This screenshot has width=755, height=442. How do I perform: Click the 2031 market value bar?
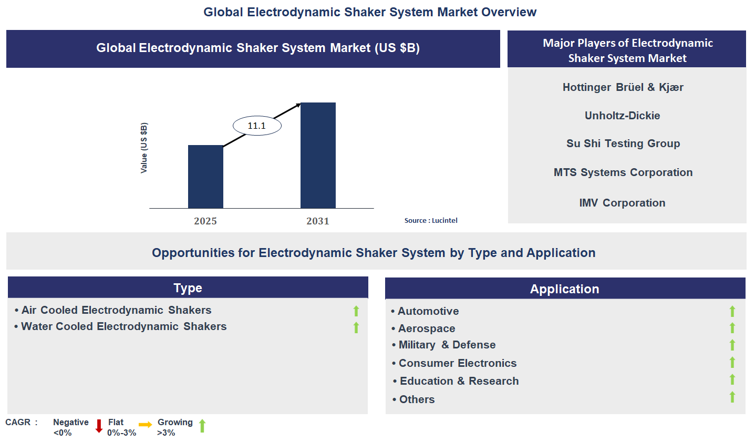tap(318, 155)
